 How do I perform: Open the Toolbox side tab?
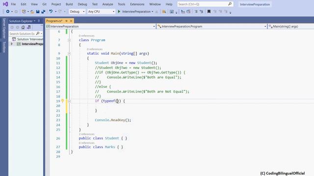point(4,47)
